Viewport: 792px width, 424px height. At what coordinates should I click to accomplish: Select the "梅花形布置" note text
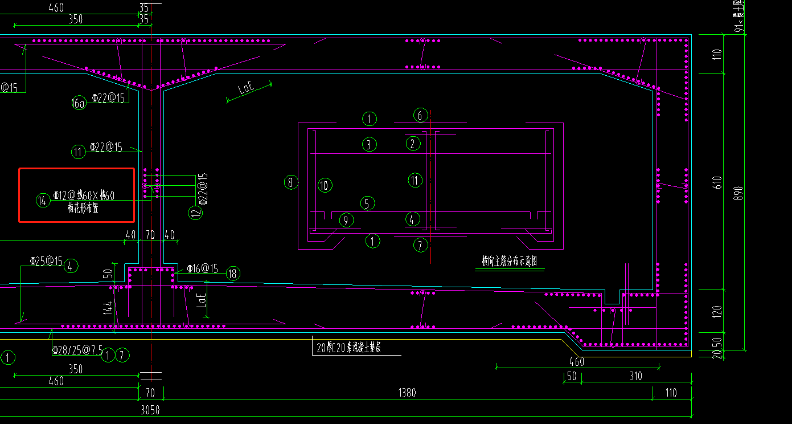click(83, 209)
